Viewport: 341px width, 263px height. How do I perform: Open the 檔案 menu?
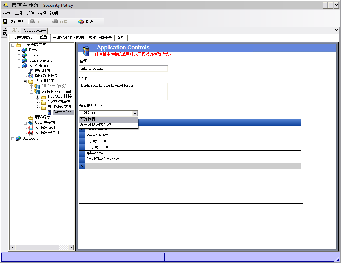point(7,13)
